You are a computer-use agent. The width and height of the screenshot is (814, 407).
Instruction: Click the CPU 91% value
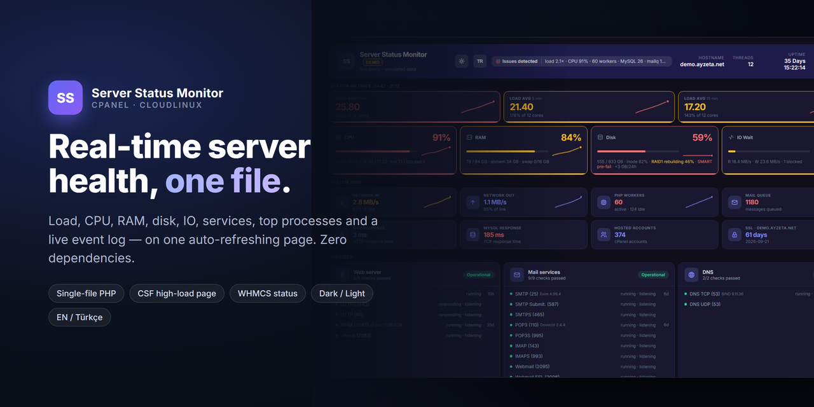coord(441,137)
